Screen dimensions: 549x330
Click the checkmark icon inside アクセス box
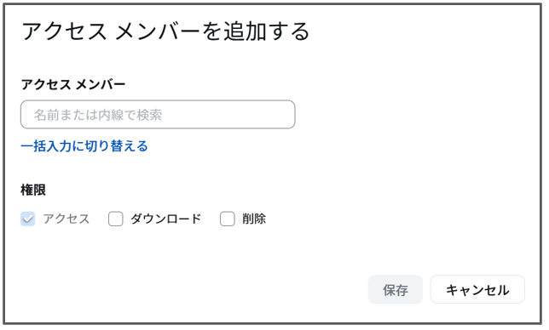(x=27, y=219)
